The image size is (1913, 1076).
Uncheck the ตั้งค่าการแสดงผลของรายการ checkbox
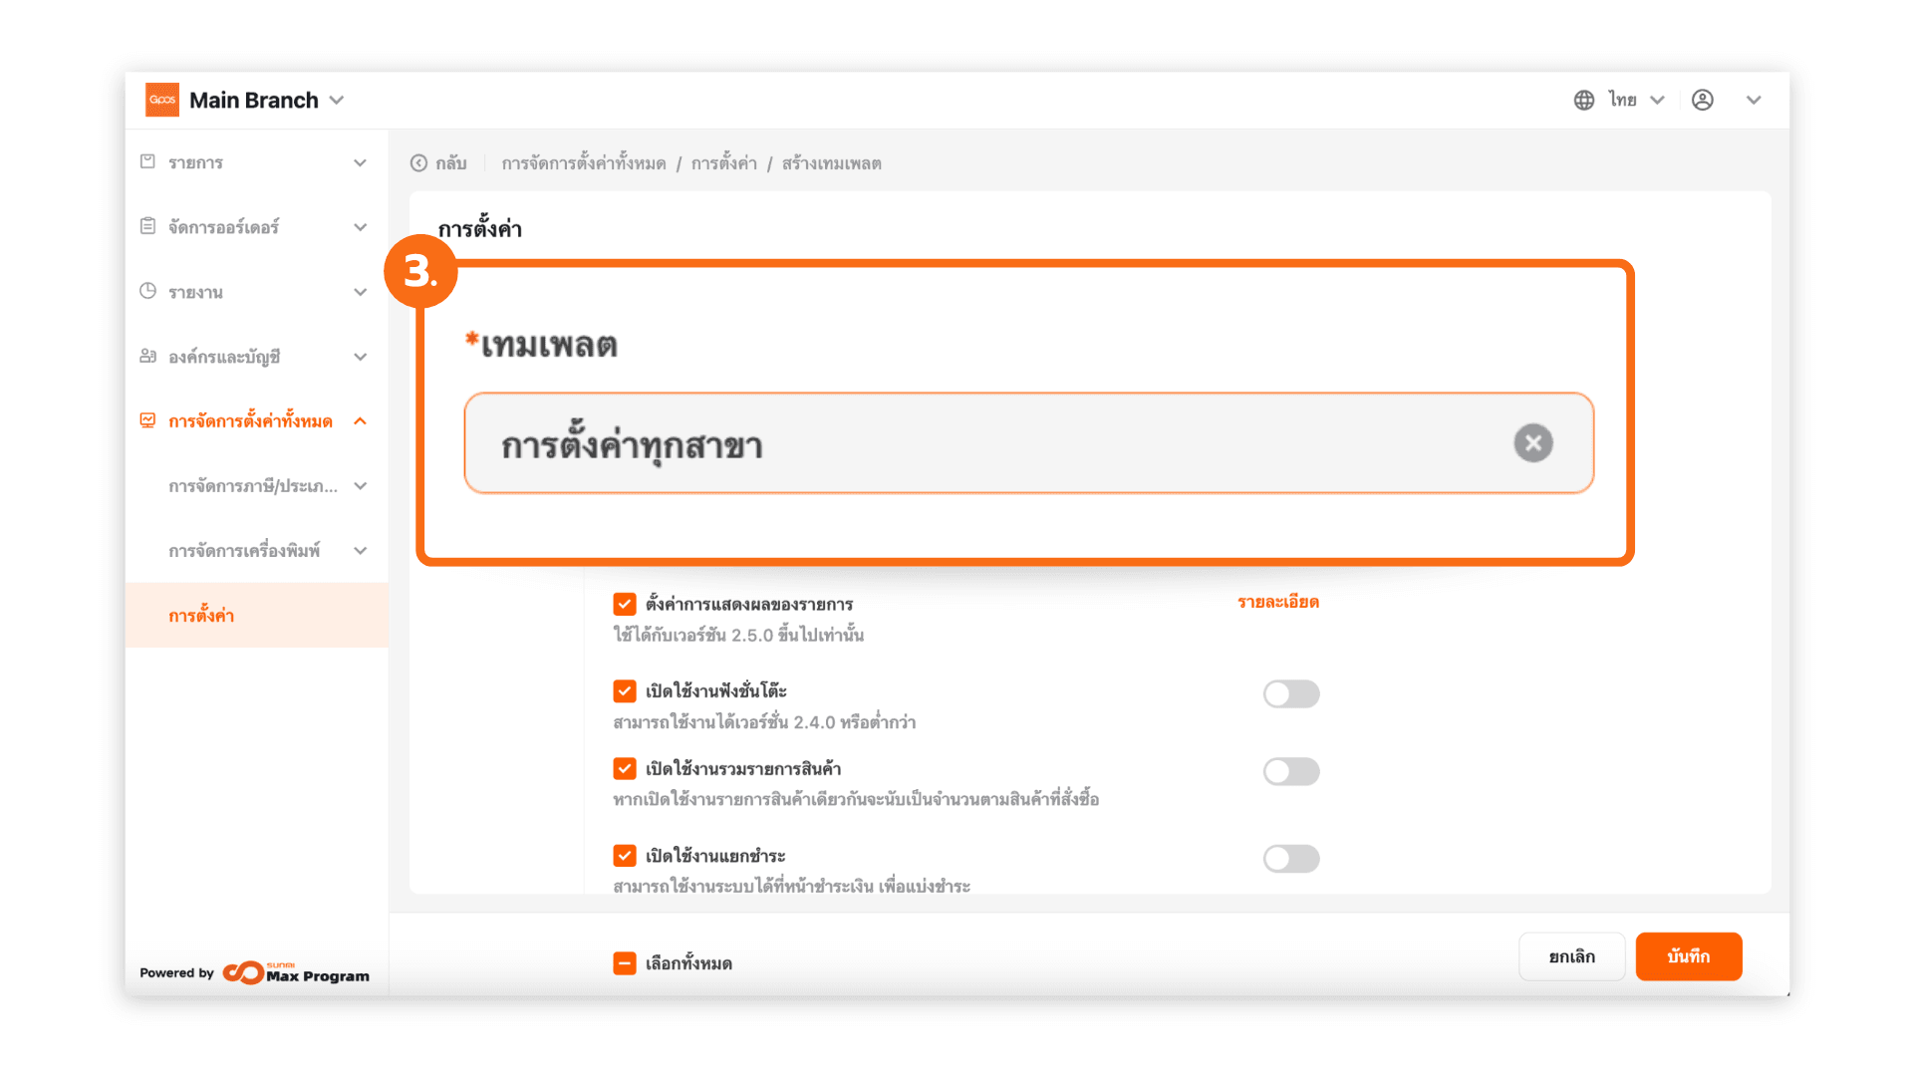pyautogui.click(x=625, y=604)
